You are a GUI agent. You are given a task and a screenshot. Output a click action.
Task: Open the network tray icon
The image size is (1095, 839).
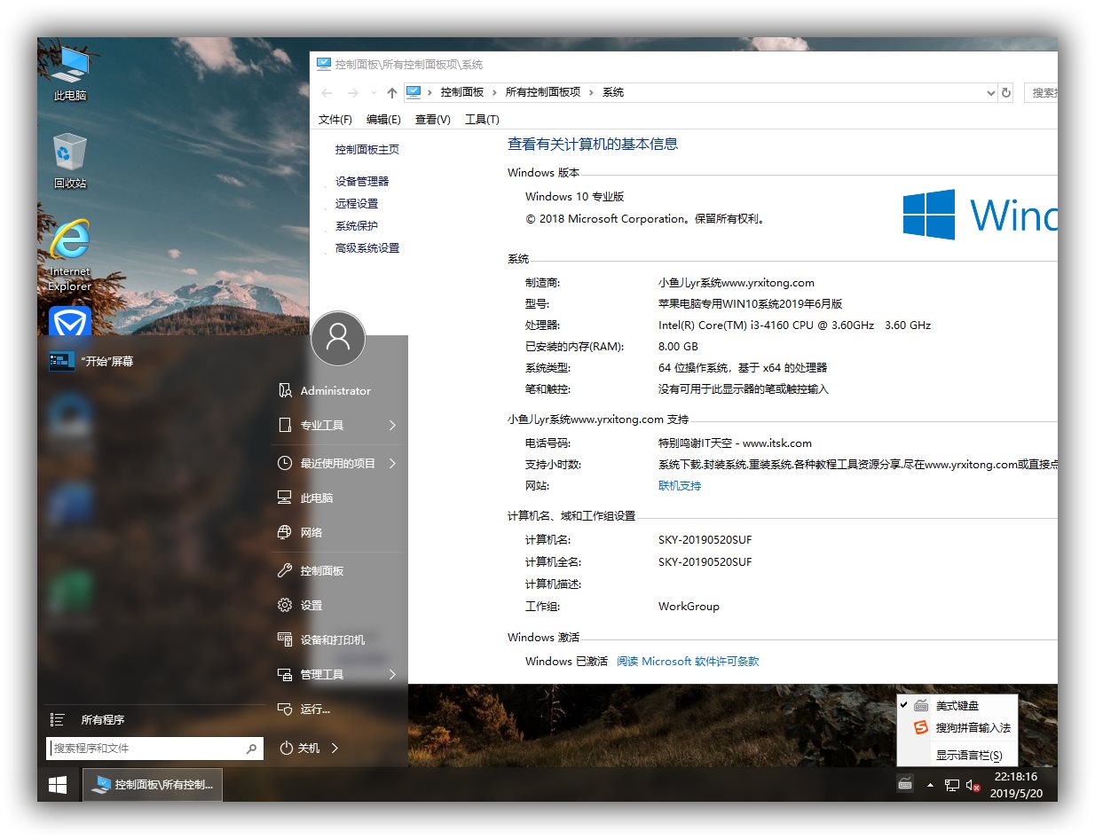tap(951, 785)
